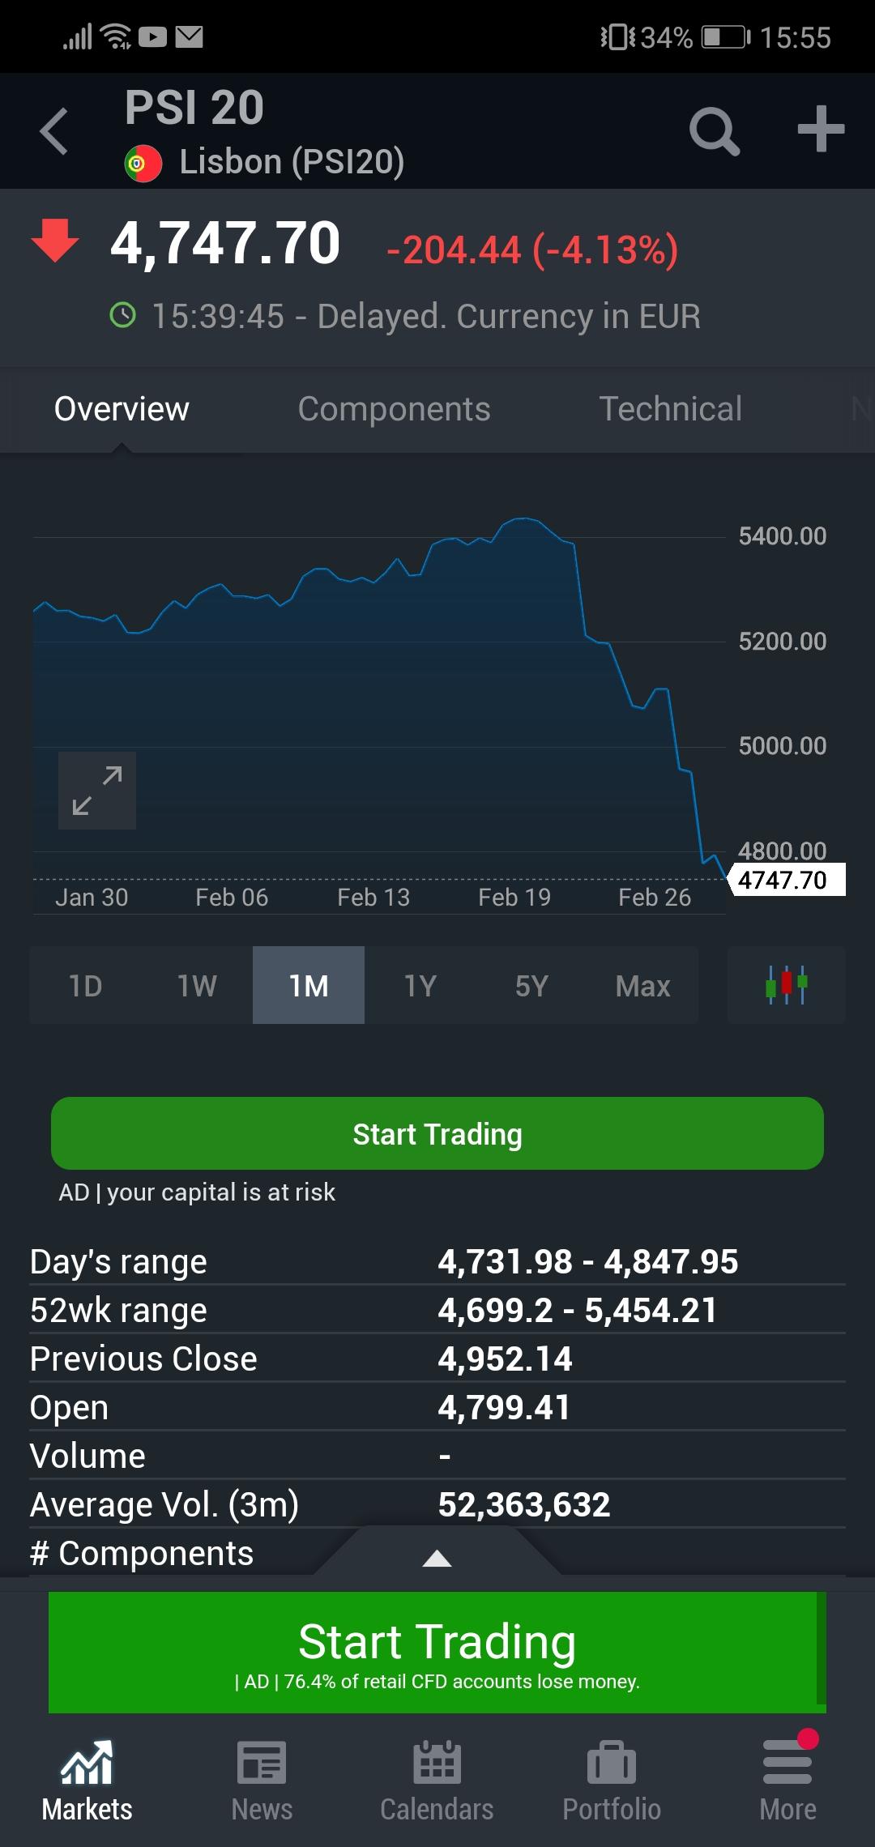Select the 1Y chart range

[x=420, y=986]
